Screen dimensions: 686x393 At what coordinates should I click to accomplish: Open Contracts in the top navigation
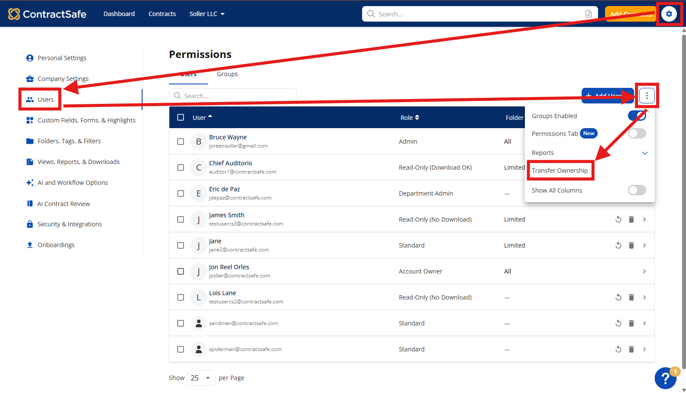162,14
